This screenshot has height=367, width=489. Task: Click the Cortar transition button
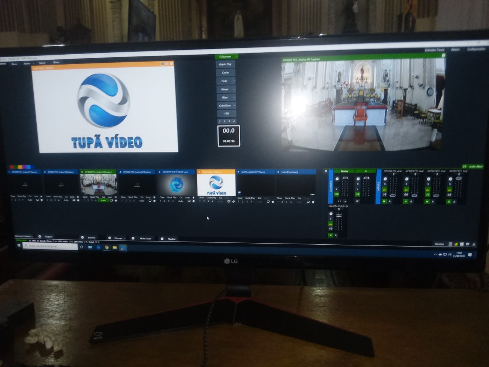(x=225, y=73)
